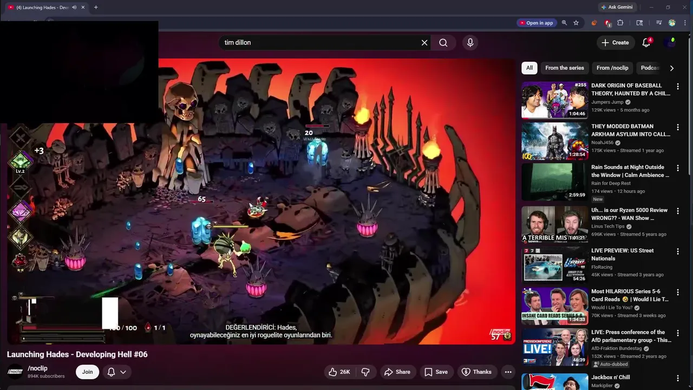Open options for Dark Origin of Baseball video
The height and width of the screenshot is (390, 693).
[x=678, y=87]
